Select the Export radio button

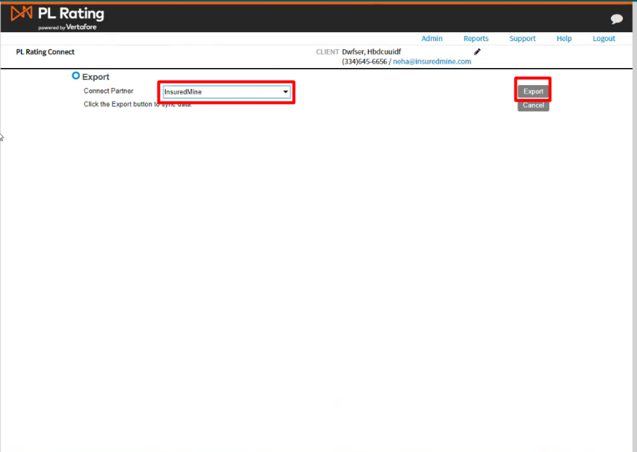75,75
